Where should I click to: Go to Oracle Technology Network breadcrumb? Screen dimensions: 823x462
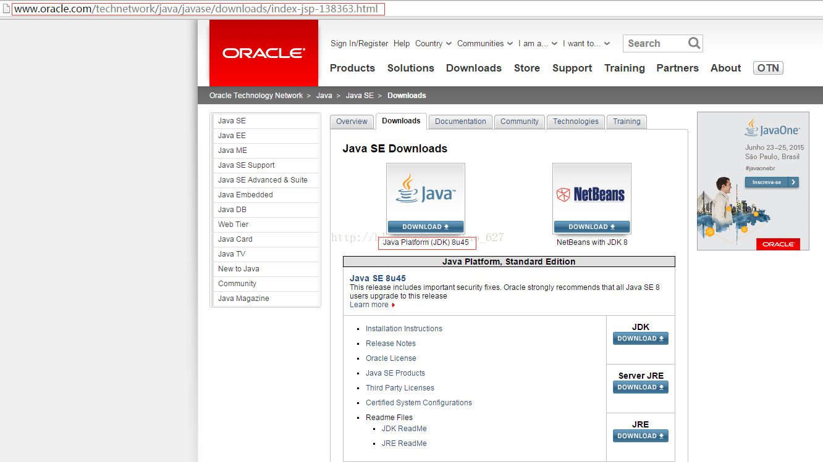(x=256, y=96)
